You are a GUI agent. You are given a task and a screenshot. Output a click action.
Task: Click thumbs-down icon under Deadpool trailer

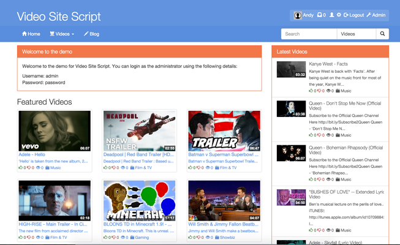click(x=113, y=168)
